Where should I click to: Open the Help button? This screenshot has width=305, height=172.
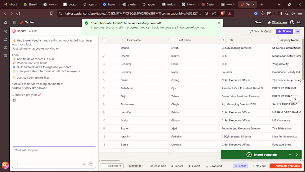296,22
